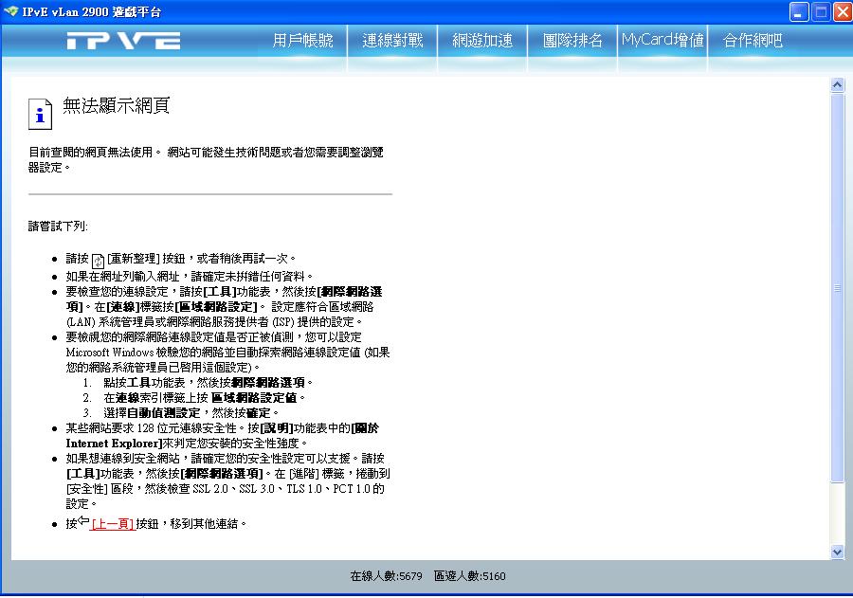This screenshot has height=598, width=853.
Task: Click the refresh icon next to 重新整理
Action: pyautogui.click(x=98, y=261)
